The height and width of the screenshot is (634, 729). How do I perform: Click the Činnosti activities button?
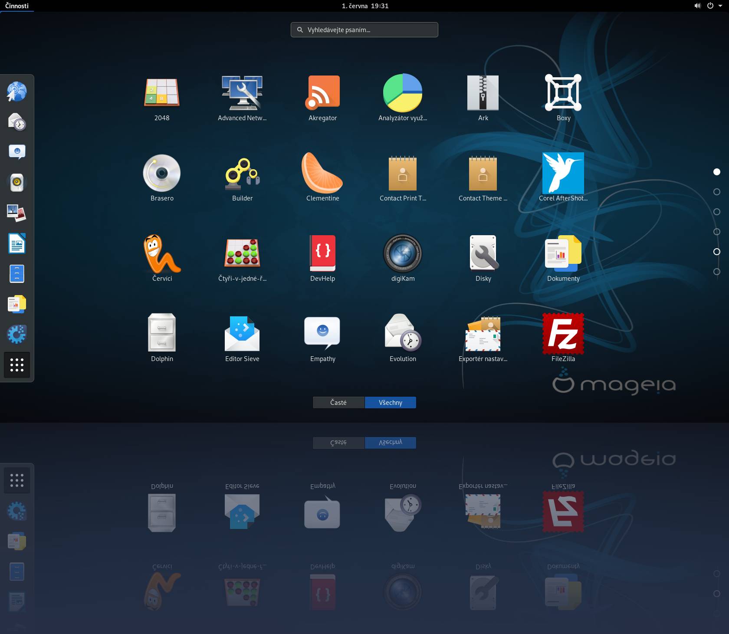tap(17, 6)
